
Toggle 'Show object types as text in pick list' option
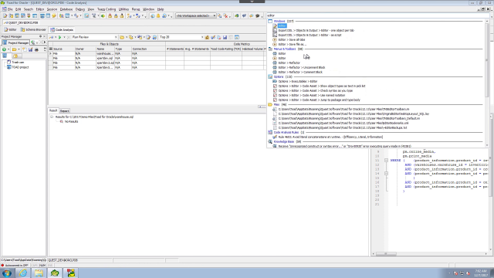coord(275,86)
